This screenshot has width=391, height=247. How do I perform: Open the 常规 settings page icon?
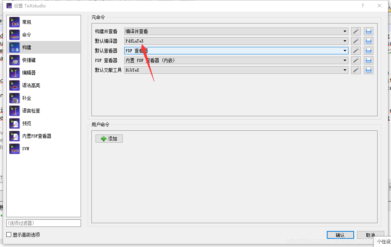[x=15, y=22]
